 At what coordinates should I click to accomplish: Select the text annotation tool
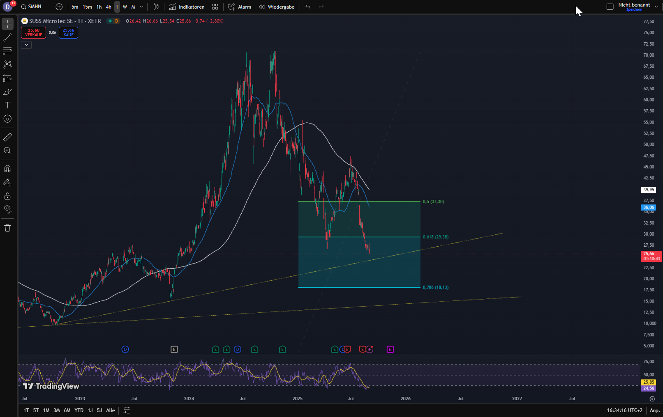click(7, 105)
